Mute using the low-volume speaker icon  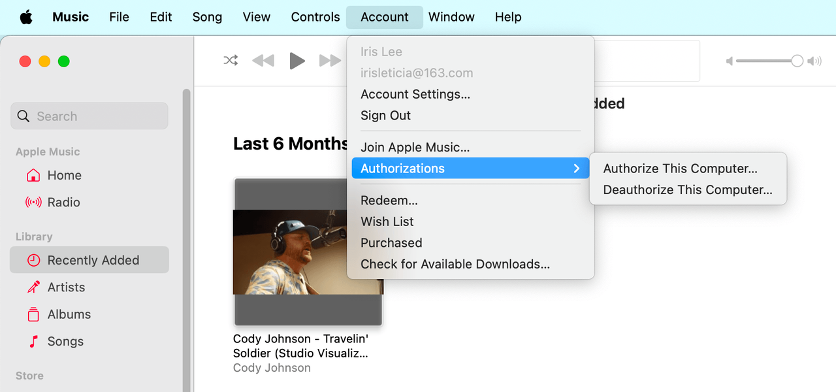pos(730,61)
